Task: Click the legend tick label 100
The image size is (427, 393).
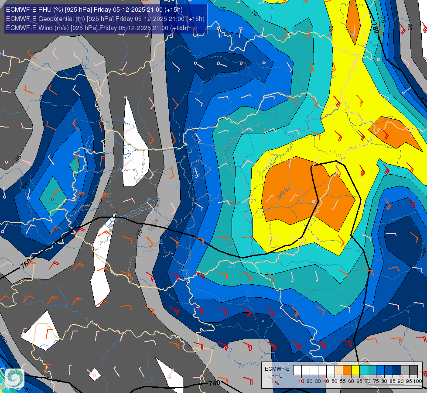Action: coord(418,381)
